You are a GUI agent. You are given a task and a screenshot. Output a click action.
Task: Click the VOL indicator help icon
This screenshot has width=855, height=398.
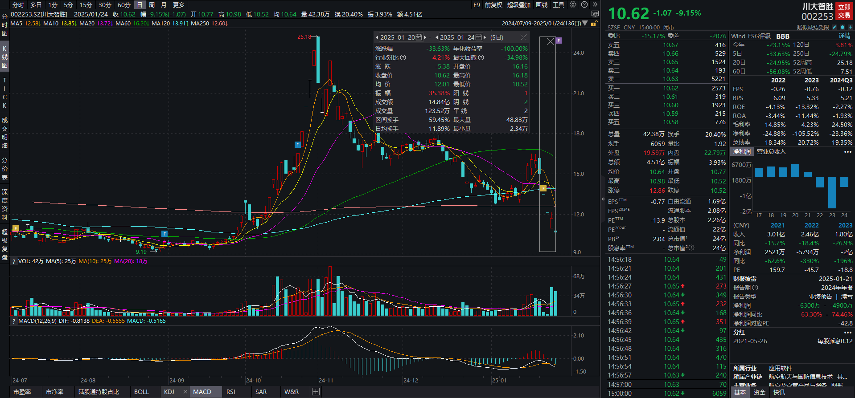[14, 261]
